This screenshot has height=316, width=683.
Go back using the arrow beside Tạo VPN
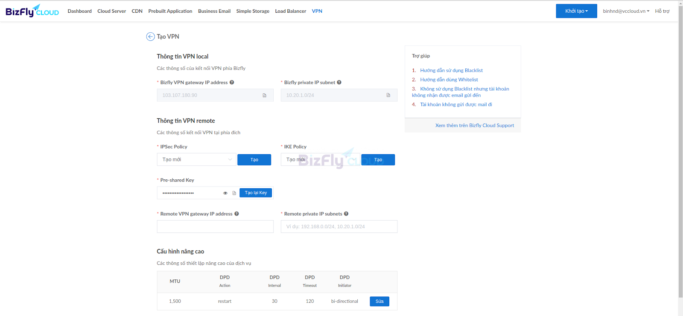click(x=150, y=37)
